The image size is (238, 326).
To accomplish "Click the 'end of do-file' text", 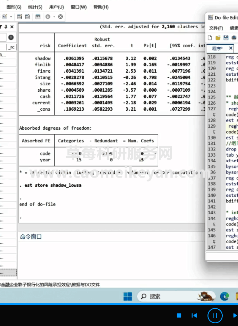I will [x=37, y=204].
